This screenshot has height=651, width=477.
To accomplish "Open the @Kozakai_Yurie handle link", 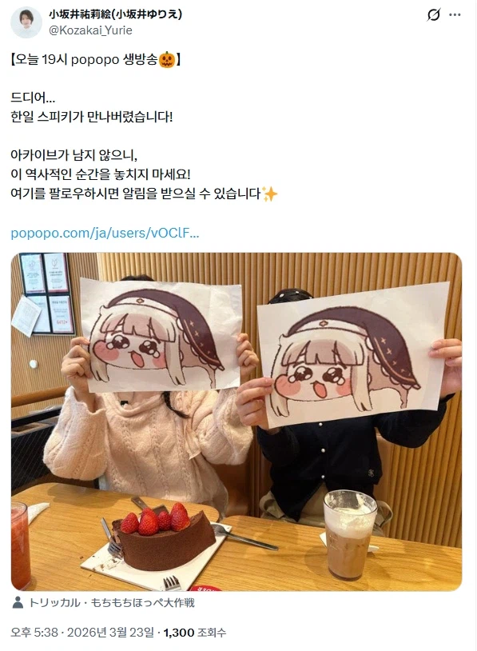I will (x=90, y=30).
